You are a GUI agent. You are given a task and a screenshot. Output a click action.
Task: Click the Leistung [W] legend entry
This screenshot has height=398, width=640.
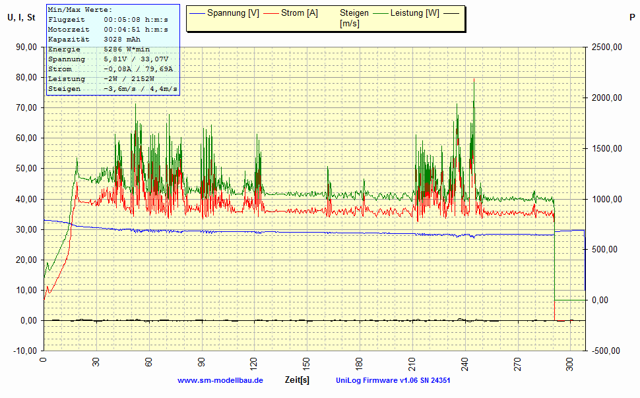point(415,13)
